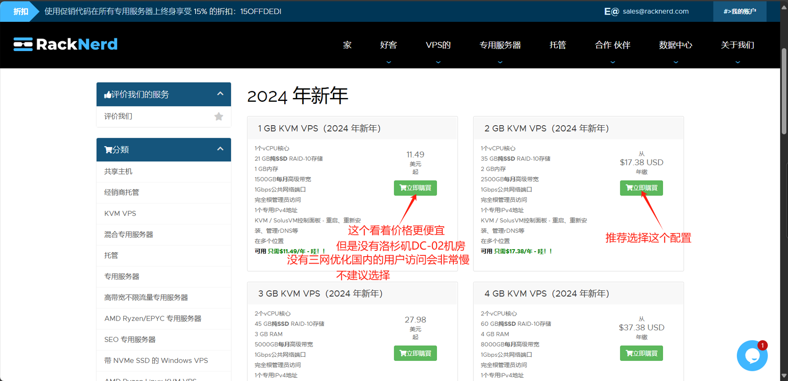The width and height of the screenshot is (788, 381).
Task: Buy the 1 GB KVM VPS plan
Action: pyautogui.click(x=415, y=188)
